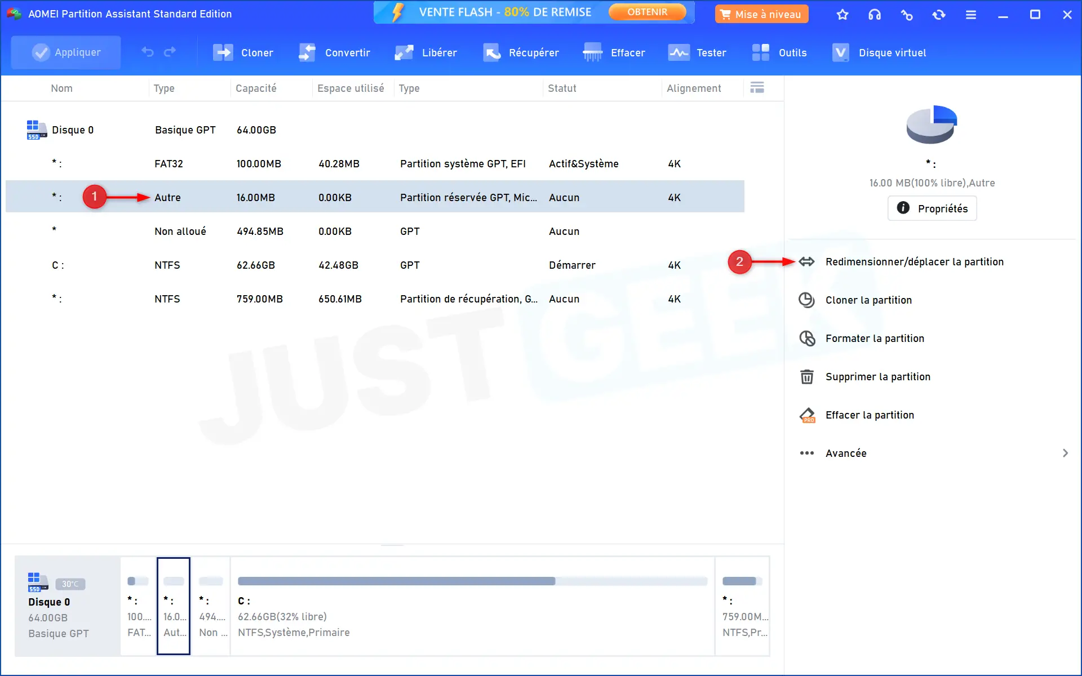This screenshot has width=1082, height=676.
Task: Select the 759.00MB recovery partition row
Action: [375, 299]
